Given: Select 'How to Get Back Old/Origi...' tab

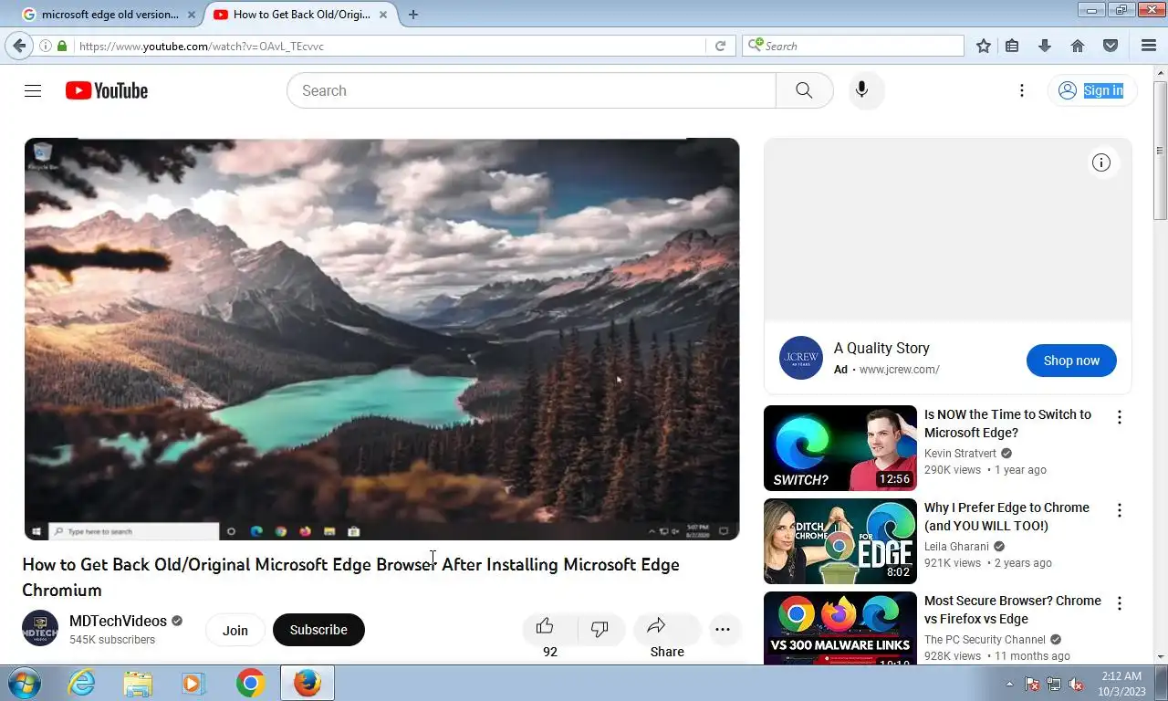Looking at the screenshot, I should (301, 15).
